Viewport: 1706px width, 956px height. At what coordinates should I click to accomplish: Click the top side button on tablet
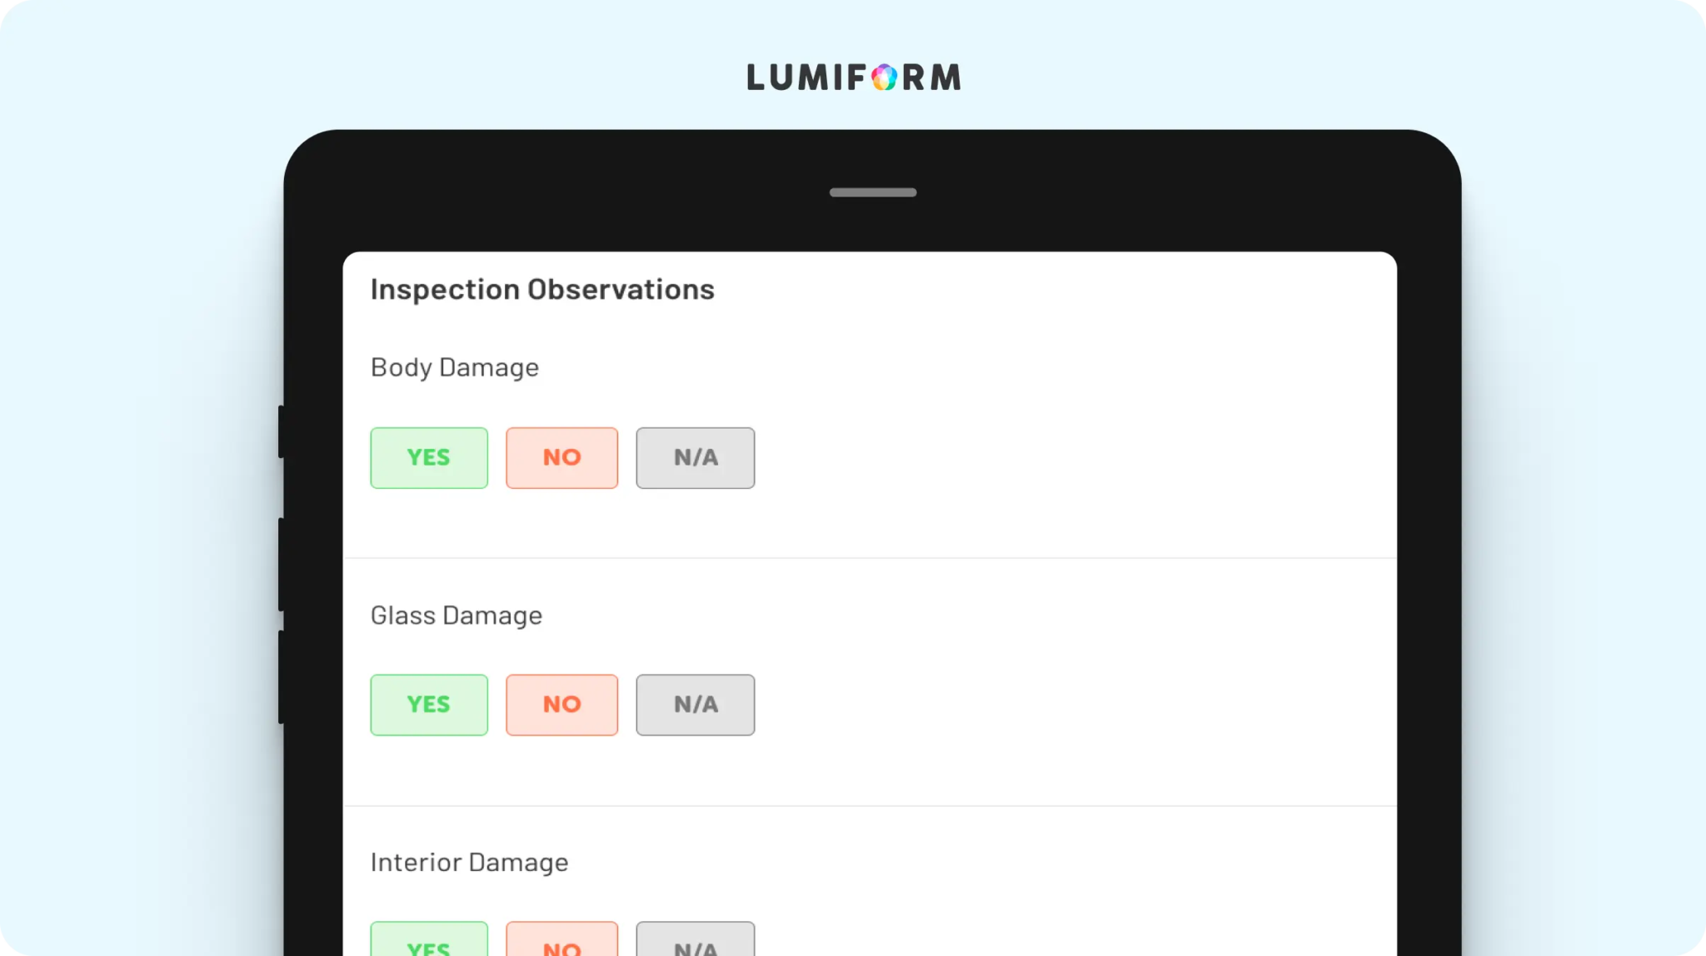coord(281,431)
